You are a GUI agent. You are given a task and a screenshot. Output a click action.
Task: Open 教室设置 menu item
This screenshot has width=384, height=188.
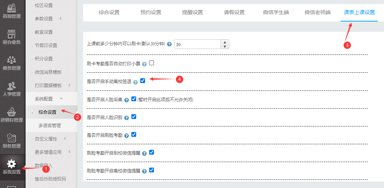click(x=44, y=32)
